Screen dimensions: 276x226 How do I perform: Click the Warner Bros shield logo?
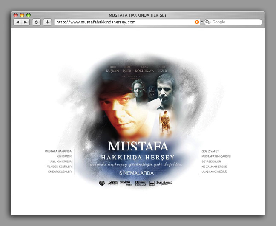point(102,184)
